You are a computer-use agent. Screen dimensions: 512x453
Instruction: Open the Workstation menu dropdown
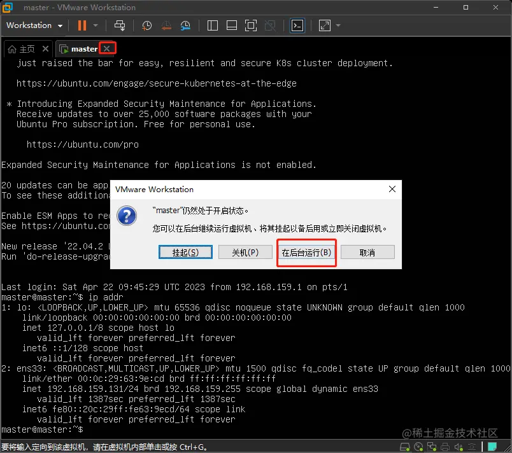(x=34, y=25)
